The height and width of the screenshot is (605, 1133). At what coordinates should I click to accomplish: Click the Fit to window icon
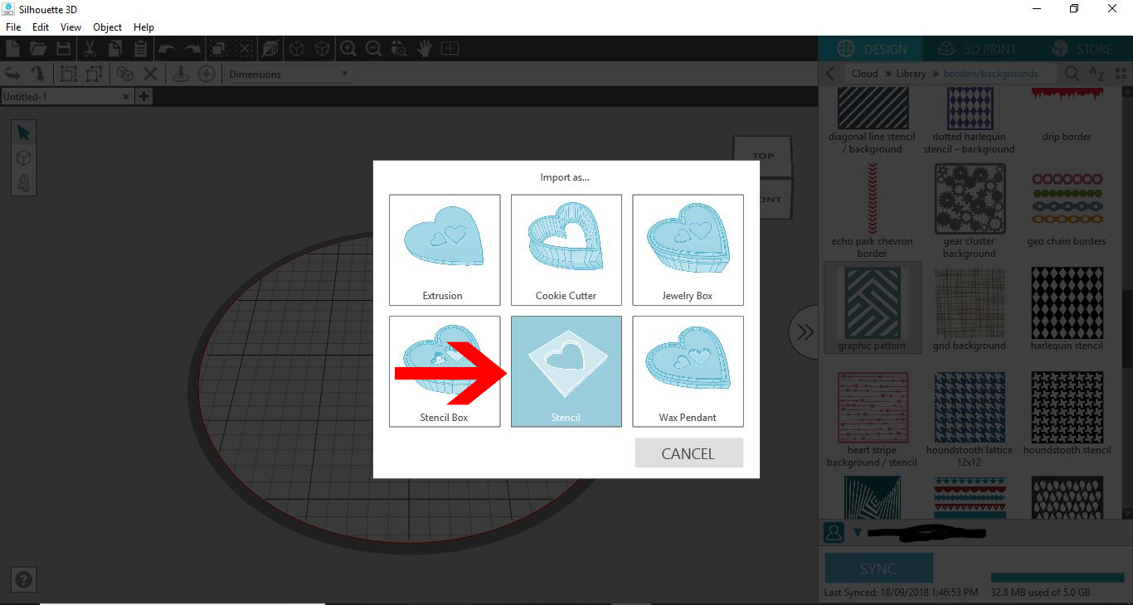pos(450,49)
